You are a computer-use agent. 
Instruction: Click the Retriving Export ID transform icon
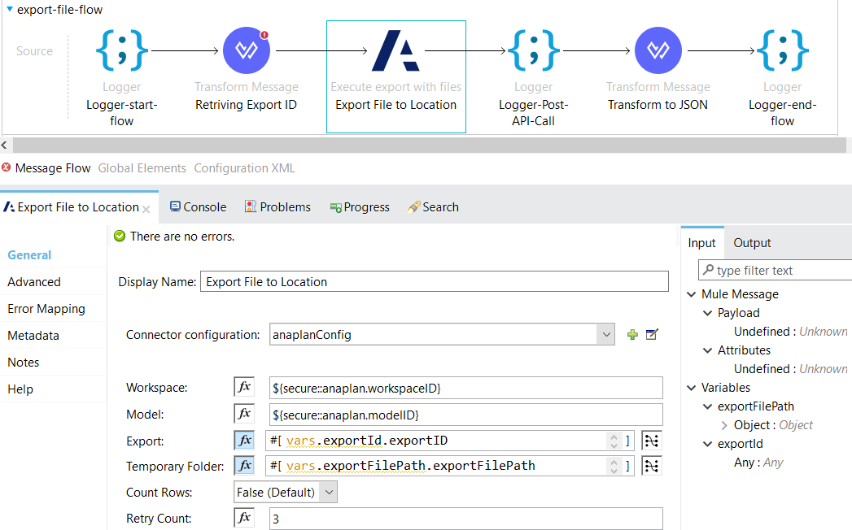[246, 50]
